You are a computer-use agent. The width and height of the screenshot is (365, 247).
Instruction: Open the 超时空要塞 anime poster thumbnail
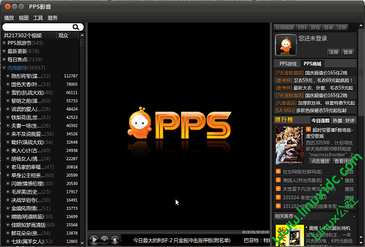click(x=289, y=146)
